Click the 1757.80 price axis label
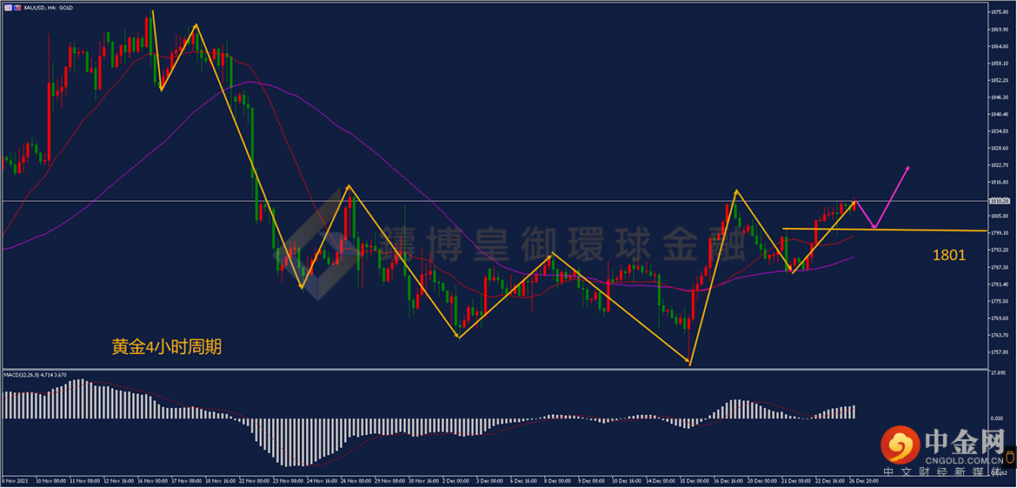This screenshot has height=488, width=1017. (x=999, y=351)
